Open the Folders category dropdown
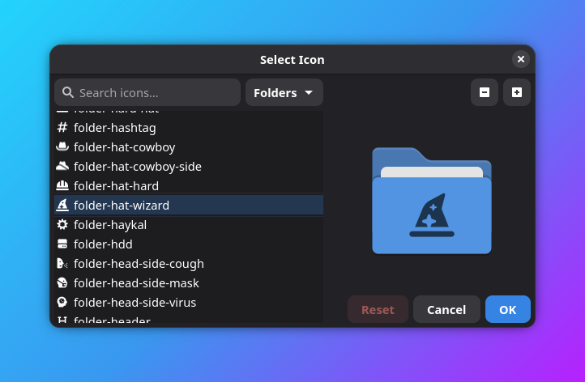This screenshot has width=585, height=382. pos(284,92)
